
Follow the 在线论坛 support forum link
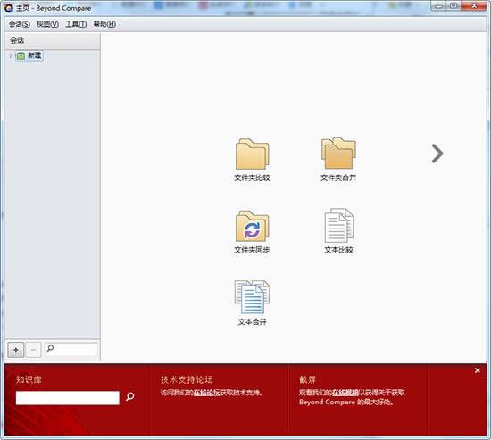click(206, 393)
